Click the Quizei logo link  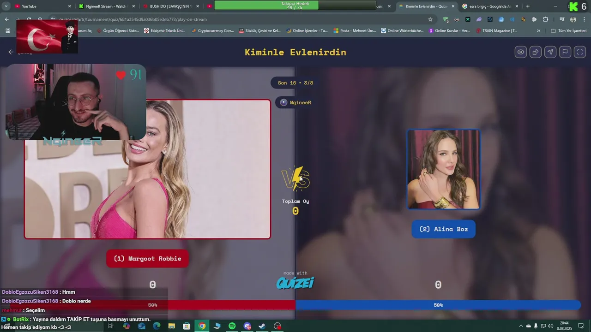point(295,283)
